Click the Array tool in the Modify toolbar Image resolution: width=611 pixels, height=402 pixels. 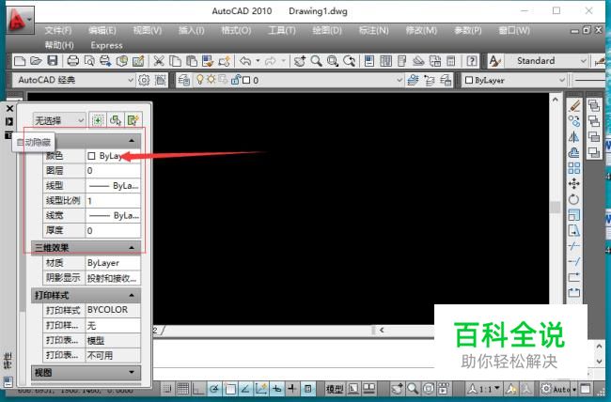click(574, 168)
